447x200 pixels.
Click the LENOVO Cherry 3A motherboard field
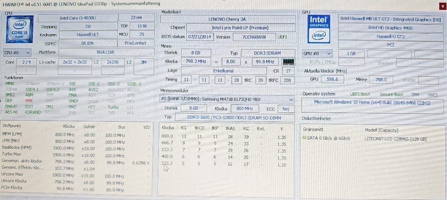point(228,20)
